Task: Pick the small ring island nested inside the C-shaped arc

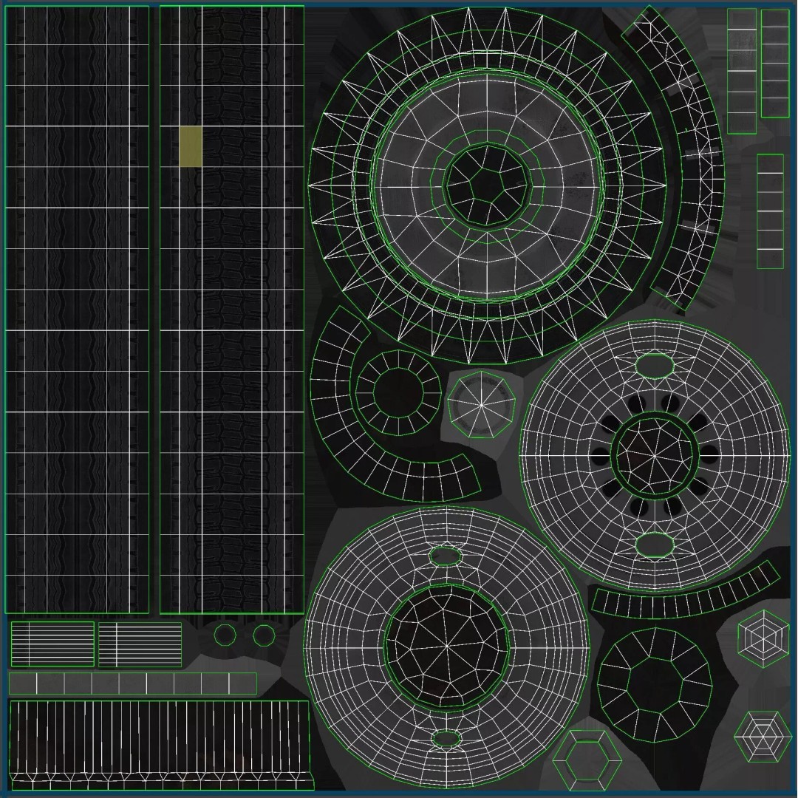Action: (398, 392)
